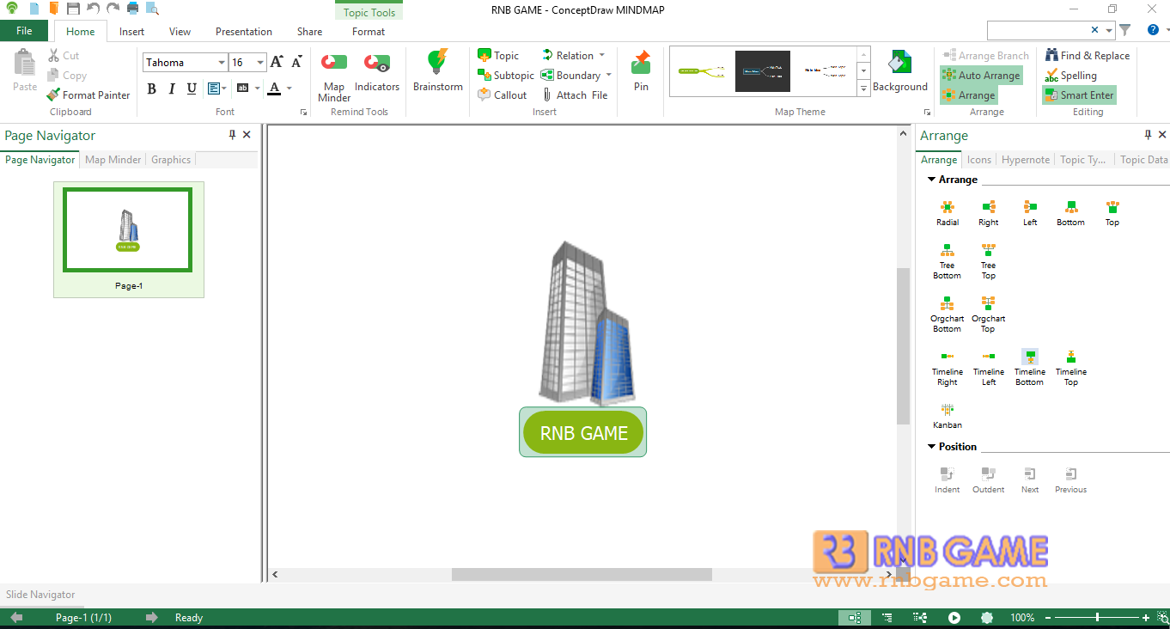Run Spelling check
This screenshot has height=629, width=1170.
(1070, 76)
